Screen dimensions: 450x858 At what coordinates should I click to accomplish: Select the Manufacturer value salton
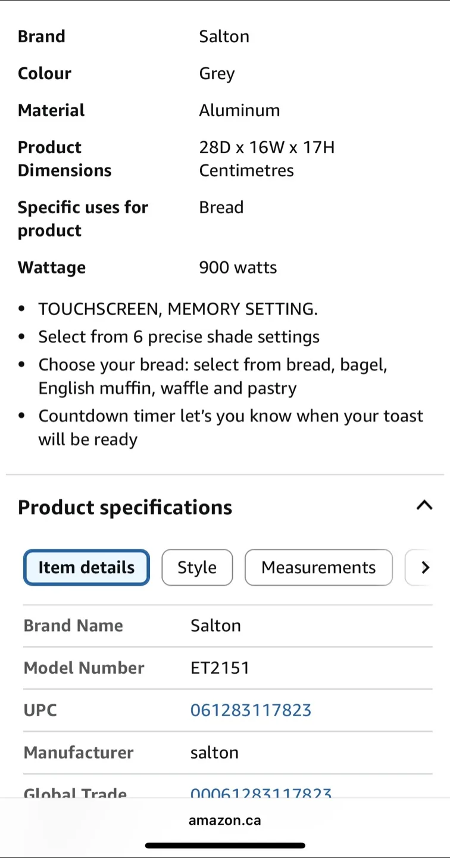click(x=214, y=753)
